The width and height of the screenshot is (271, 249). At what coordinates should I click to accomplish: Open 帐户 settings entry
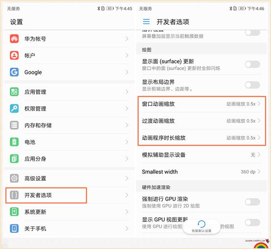point(70,56)
